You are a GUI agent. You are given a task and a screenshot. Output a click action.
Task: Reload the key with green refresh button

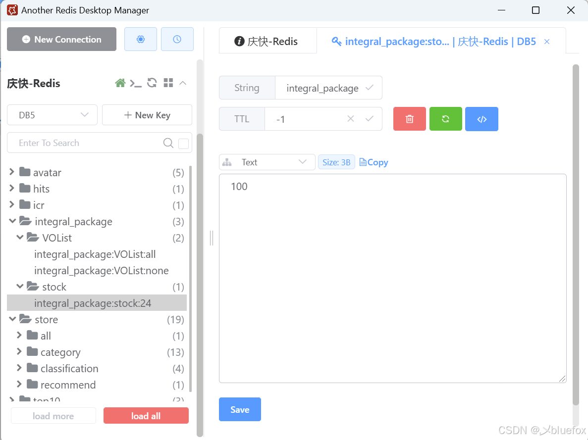coord(445,119)
